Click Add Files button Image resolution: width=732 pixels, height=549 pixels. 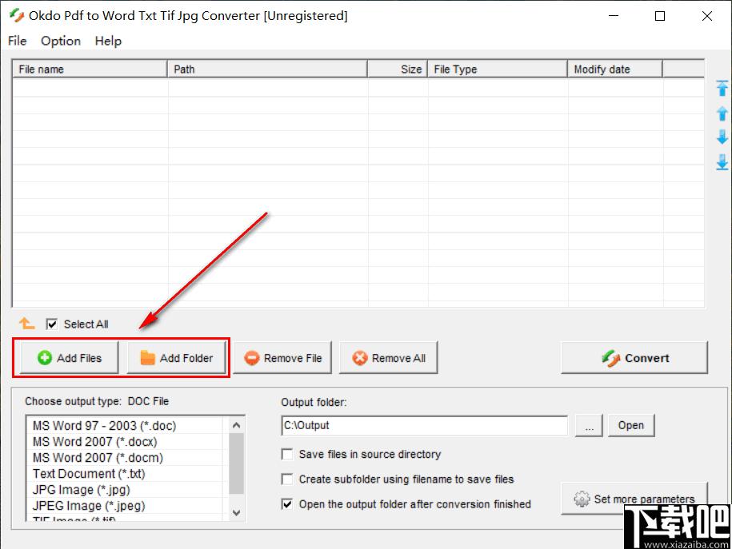tap(69, 358)
